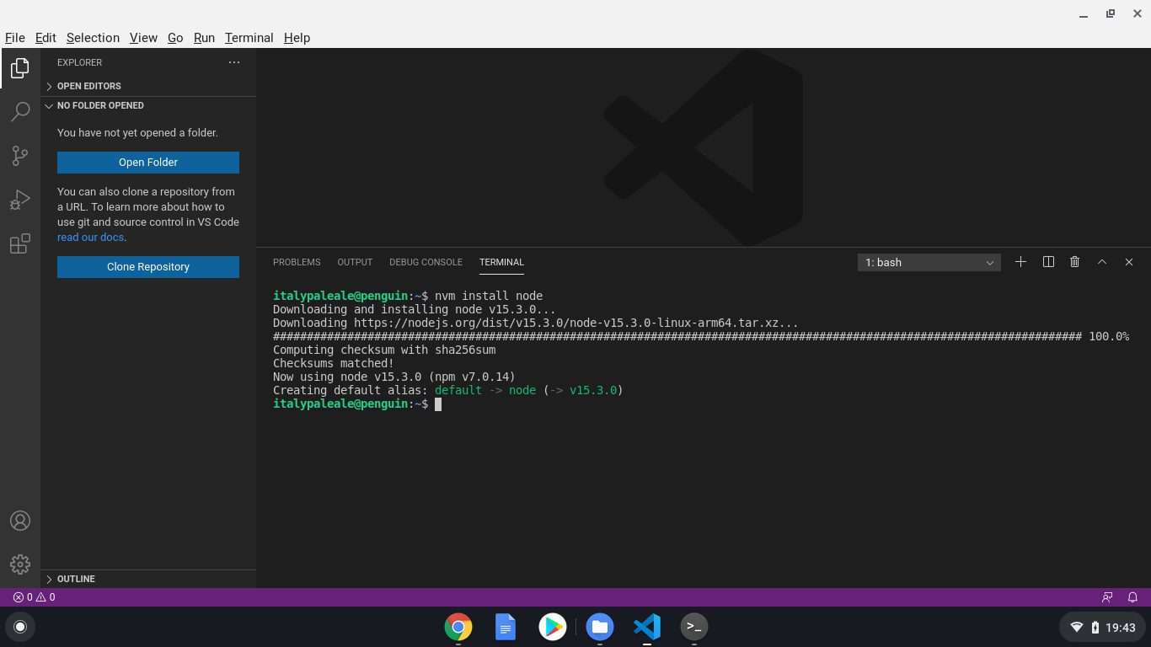Create a new terminal with plus icon
Screen dimensions: 1151x647
[1020, 262]
